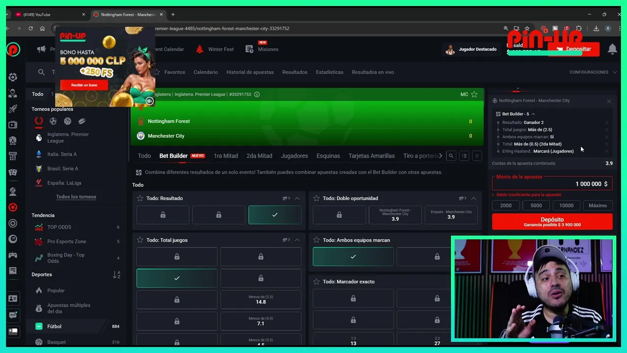Open the browser extensions puzzle icon
The image size is (627, 353).
(579, 28)
